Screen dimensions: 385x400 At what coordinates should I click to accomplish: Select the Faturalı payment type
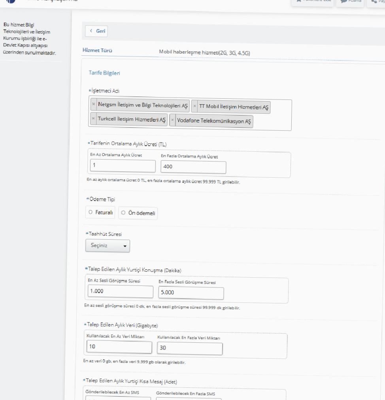[x=100, y=212]
